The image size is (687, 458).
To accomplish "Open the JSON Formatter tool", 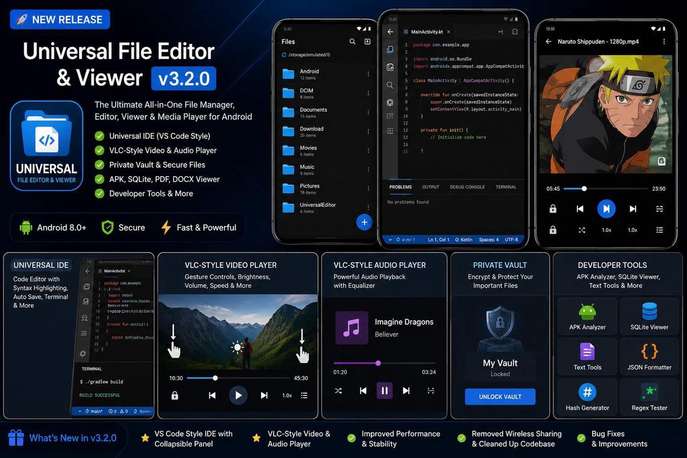I will 649,356.
